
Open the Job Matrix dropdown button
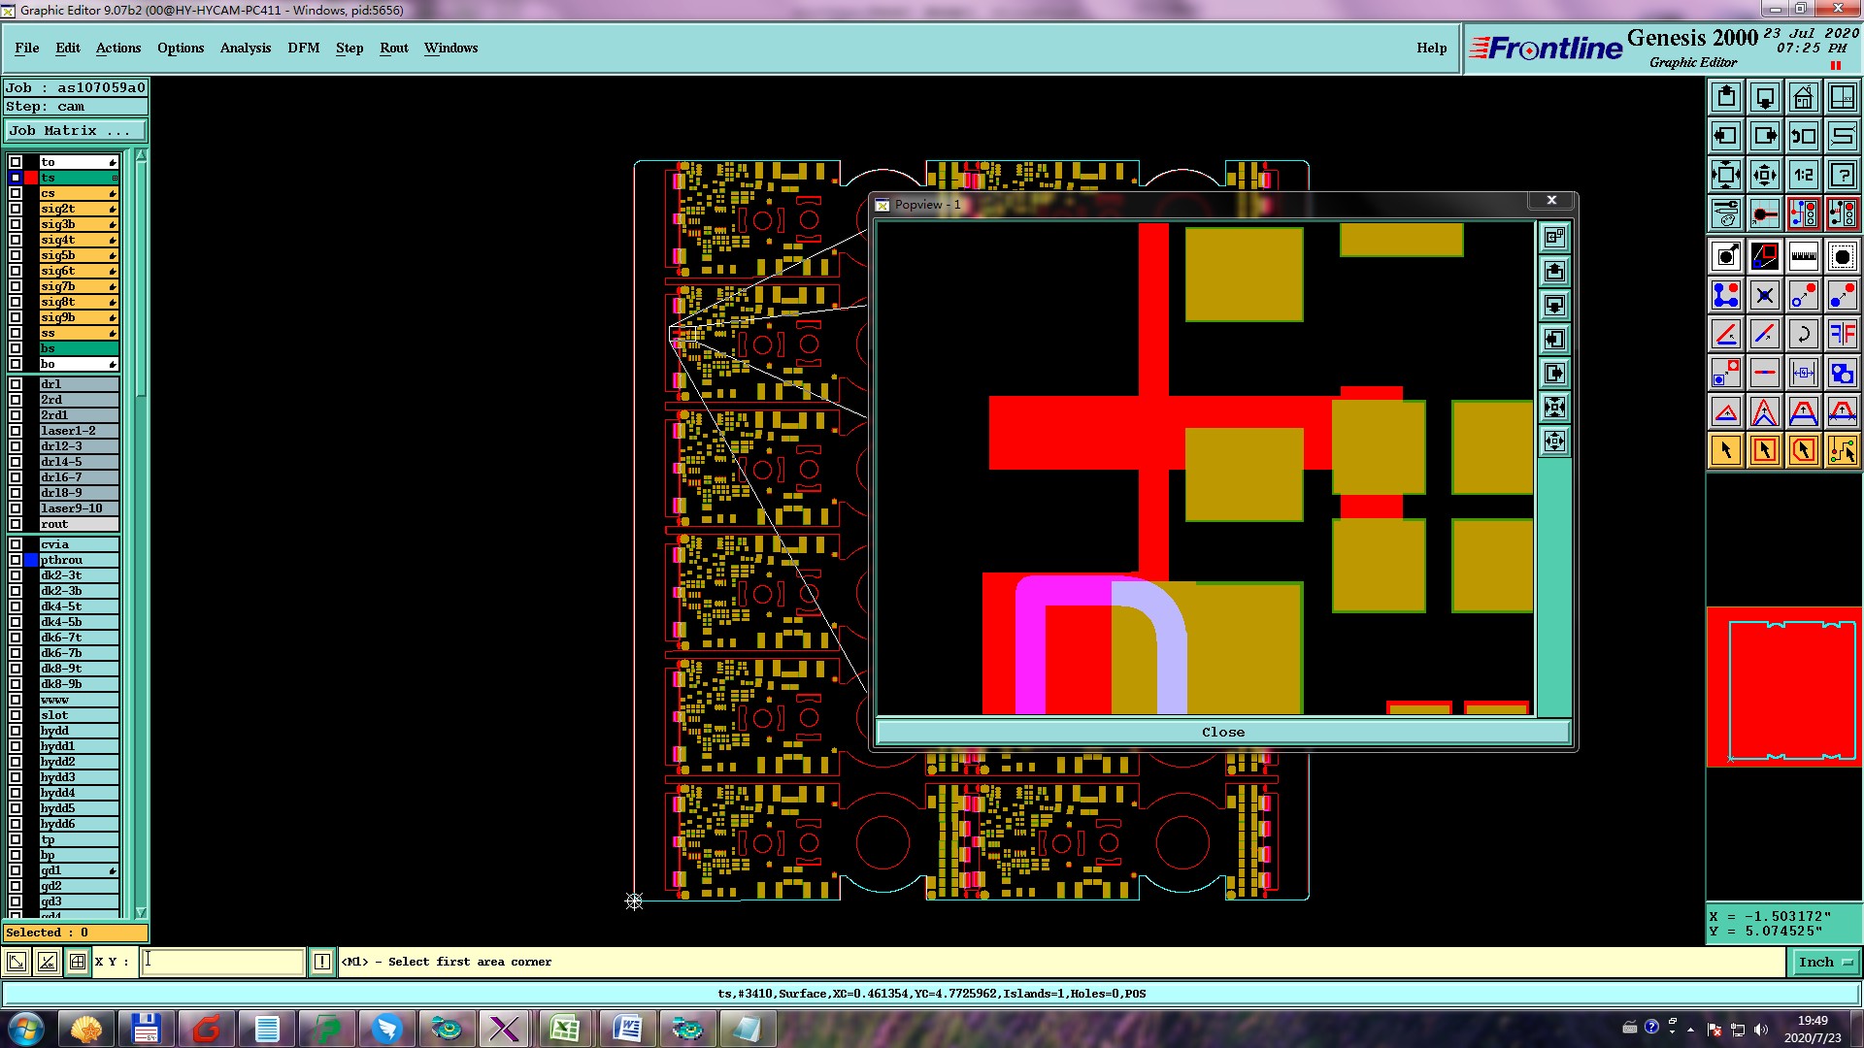tap(75, 130)
